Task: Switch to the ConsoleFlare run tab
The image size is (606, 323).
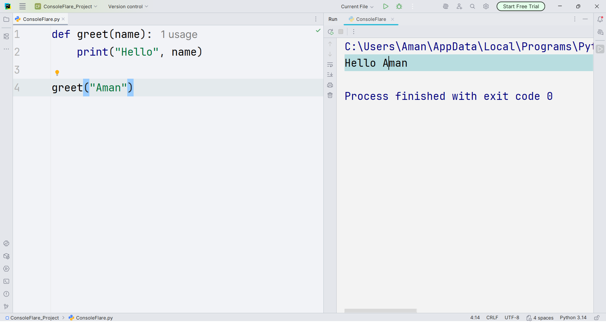Action: 370,19
